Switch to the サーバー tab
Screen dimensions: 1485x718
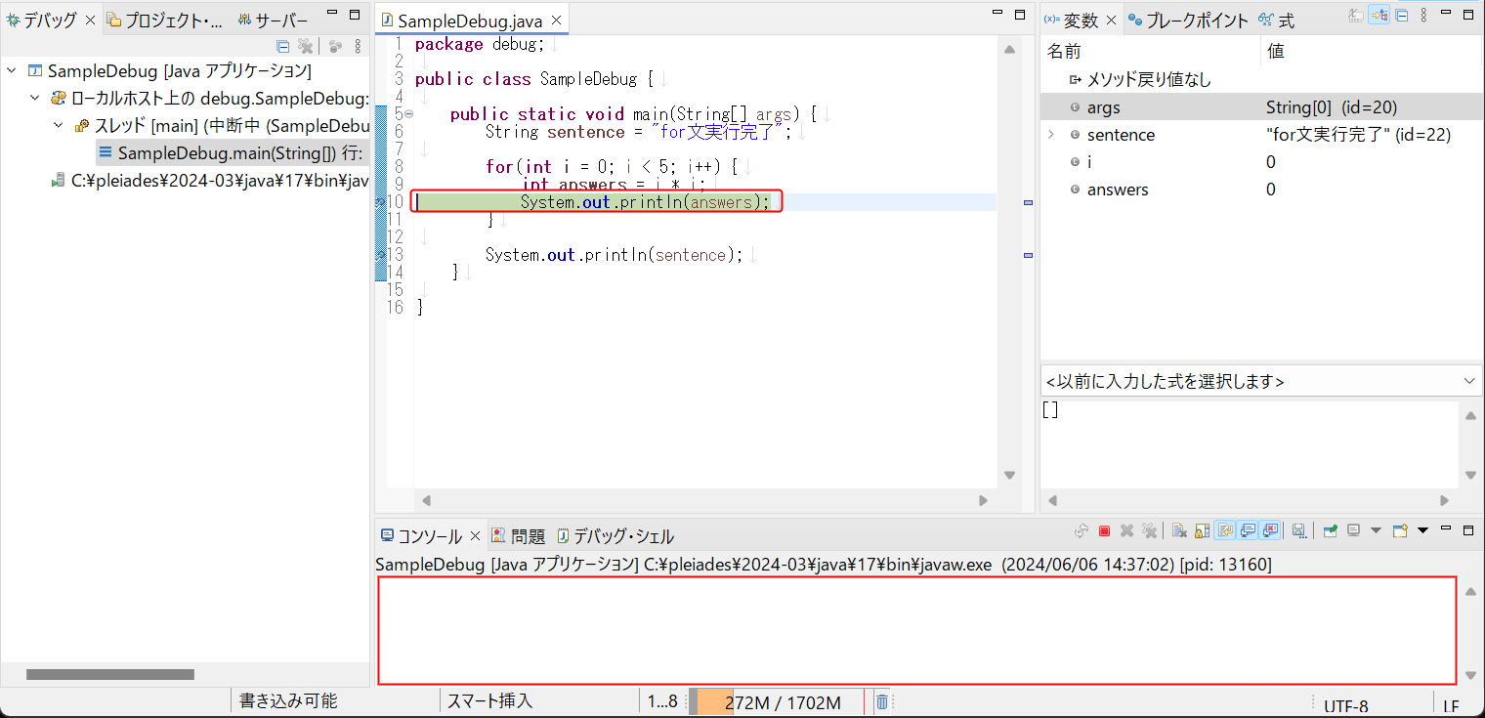273,20
